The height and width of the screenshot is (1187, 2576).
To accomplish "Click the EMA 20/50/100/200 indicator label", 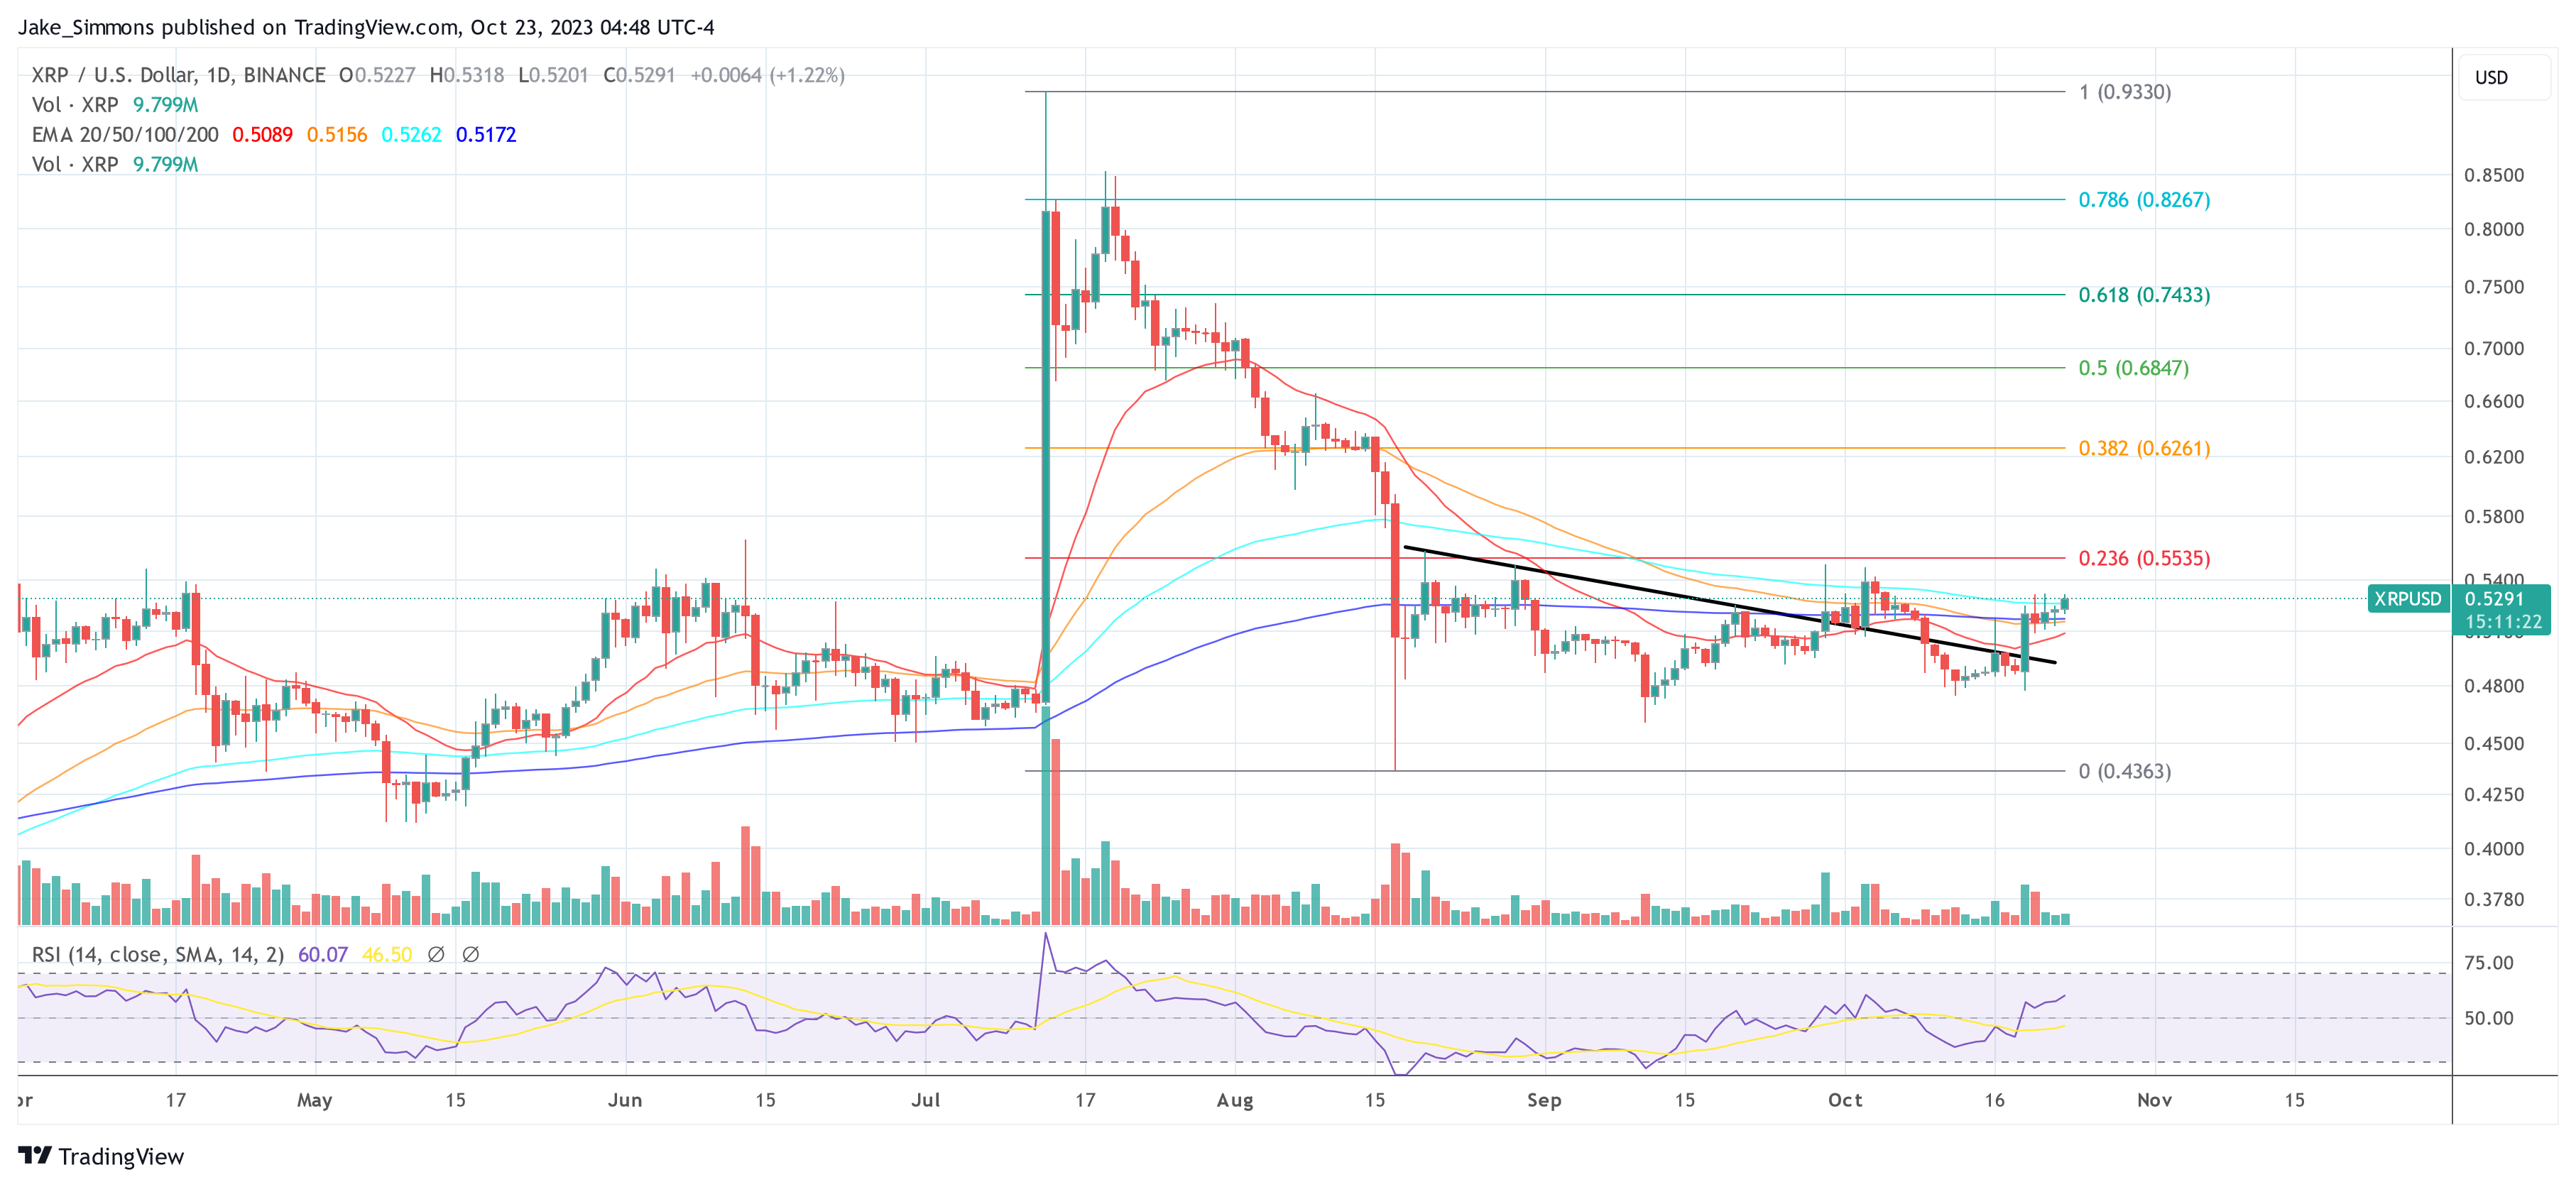I will pyautogui.click(x=125, y=134).
